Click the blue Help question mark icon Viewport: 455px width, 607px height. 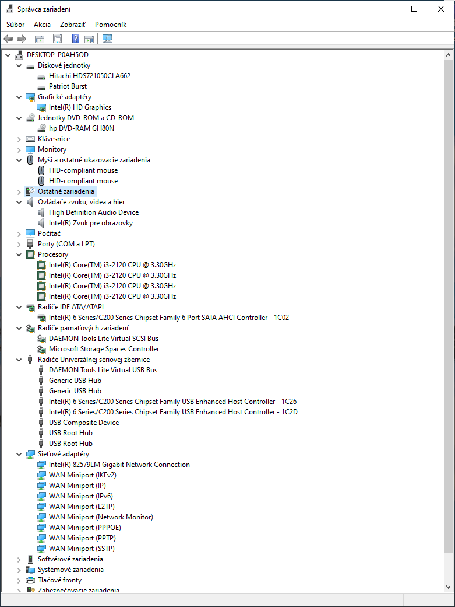point(75,39)
